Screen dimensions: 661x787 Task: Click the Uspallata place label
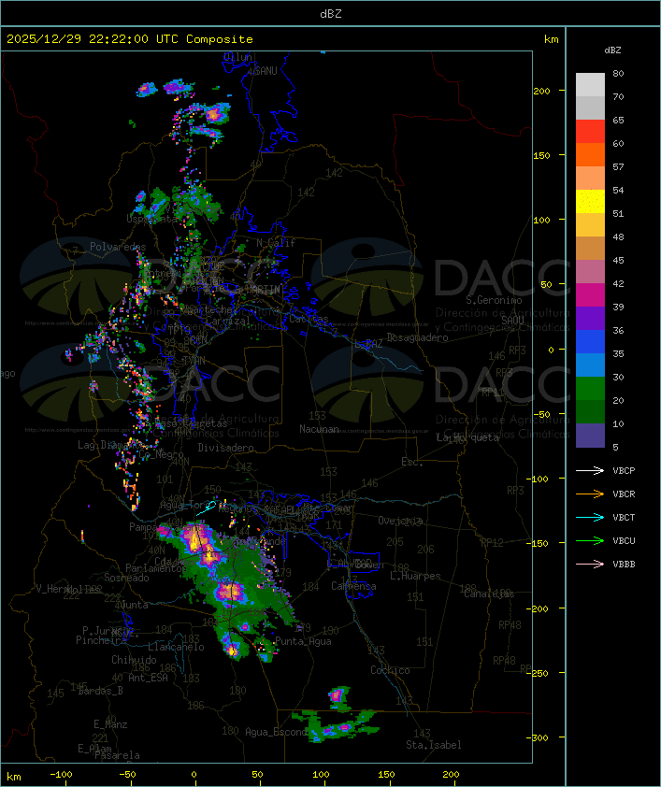pos(151,220)
